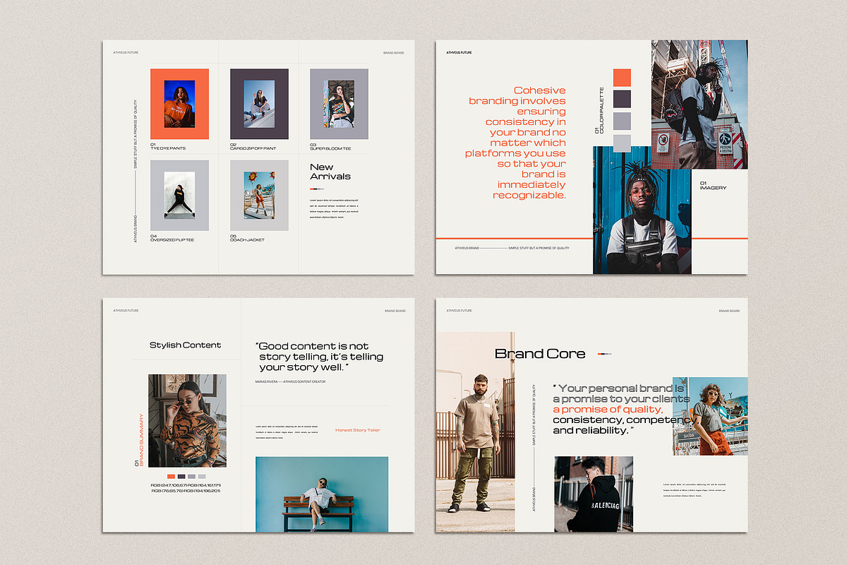The image size is (847, 565).
Task: Select the 01 Tye Dye Pants photo
Action: point(179,104)
